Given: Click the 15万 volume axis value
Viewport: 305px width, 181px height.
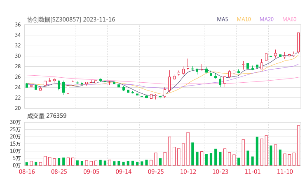Looking at the screenshot, I should 15,144.
